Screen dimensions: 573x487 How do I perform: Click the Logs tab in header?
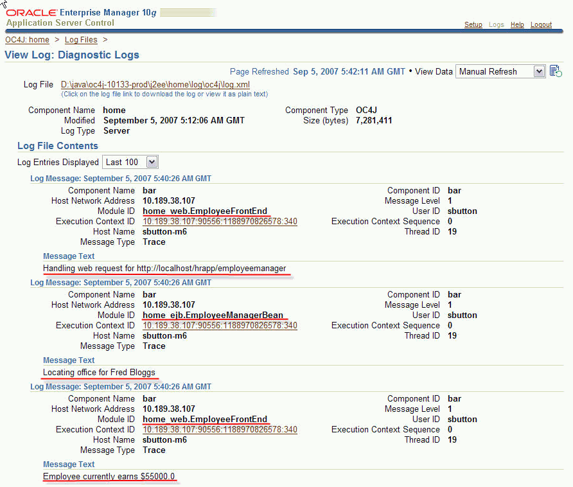click(497, 24)
